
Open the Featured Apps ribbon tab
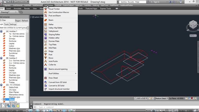pyautogui.click(x=91, y=8)
